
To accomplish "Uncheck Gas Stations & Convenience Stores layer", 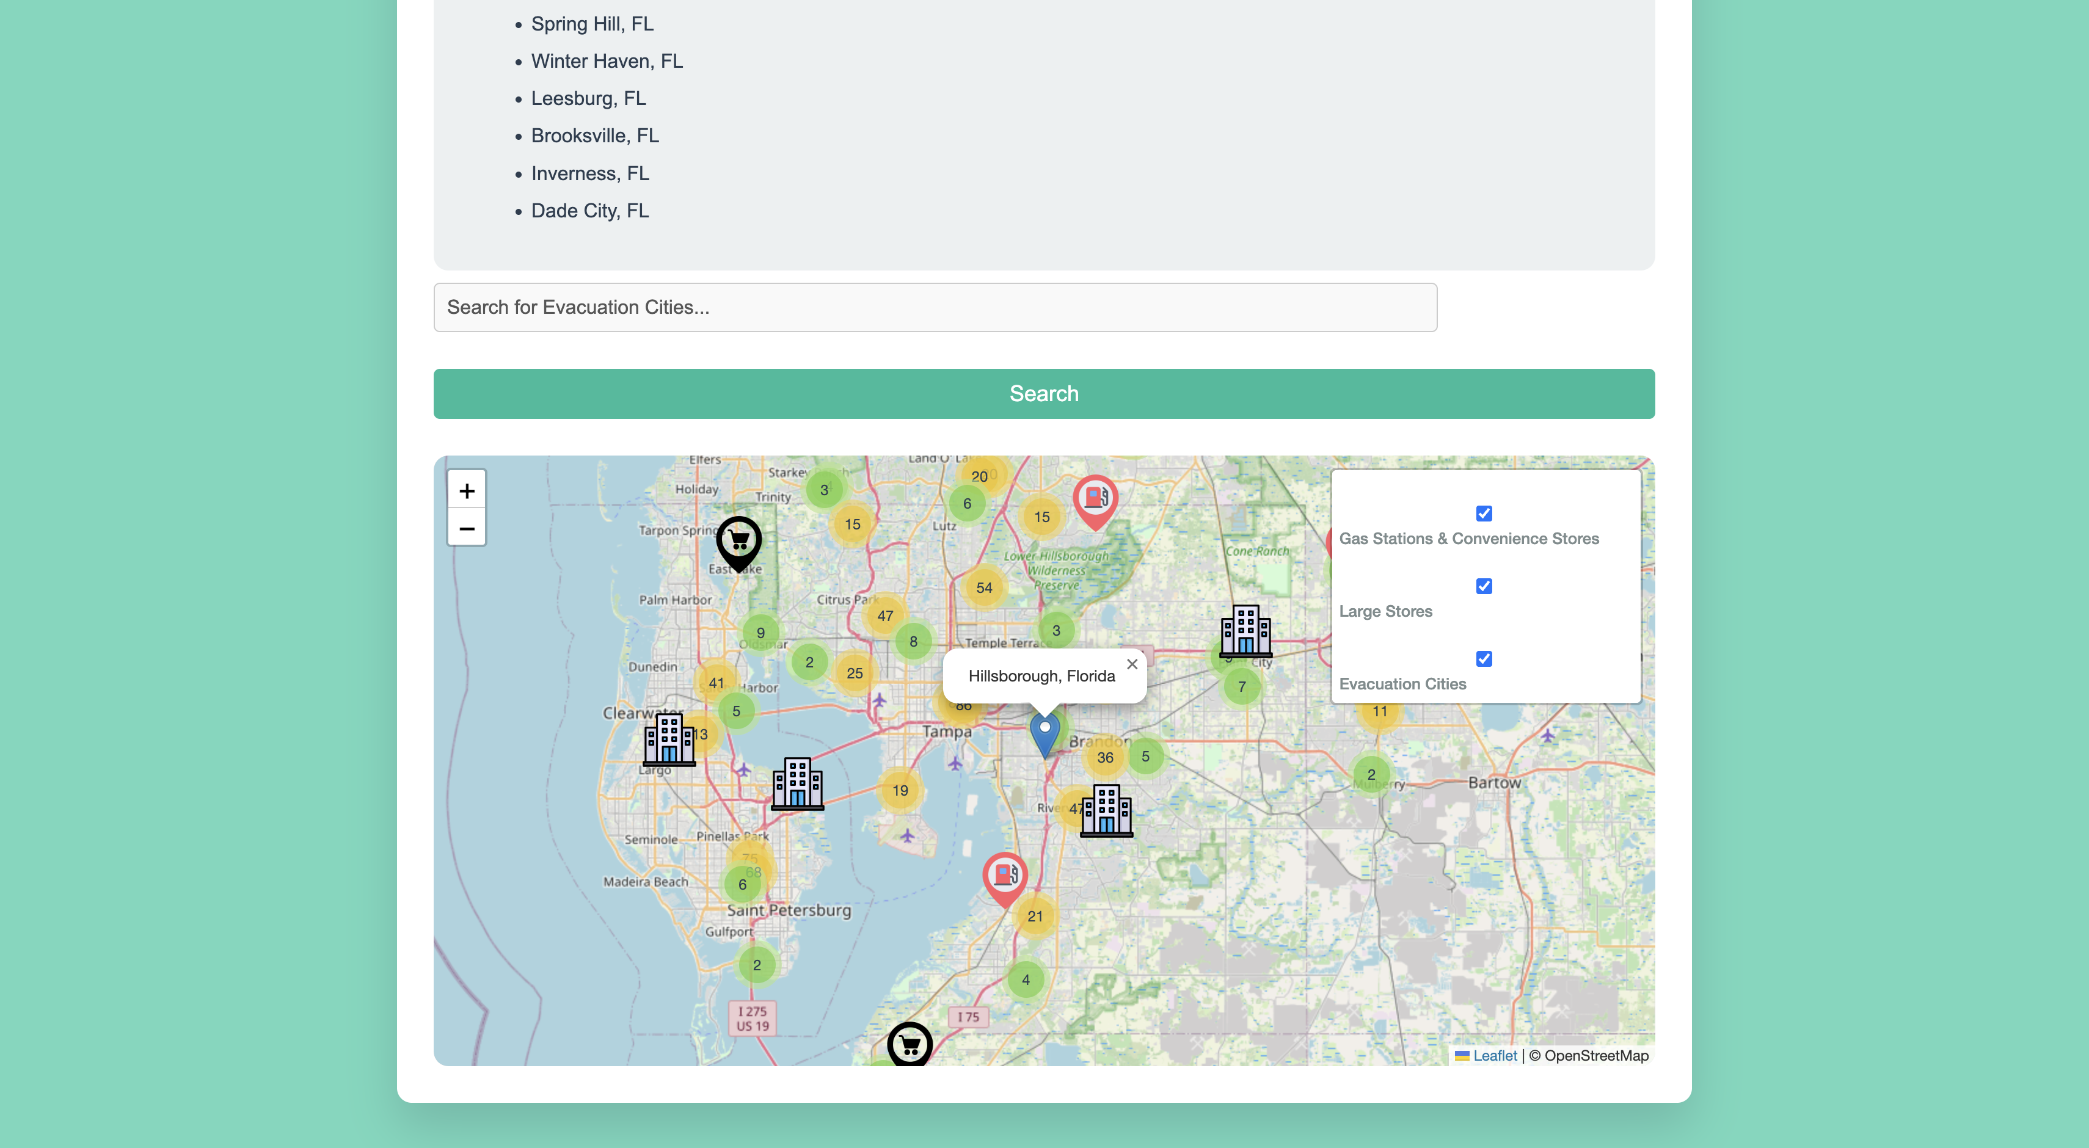I will pos(1484,513).
